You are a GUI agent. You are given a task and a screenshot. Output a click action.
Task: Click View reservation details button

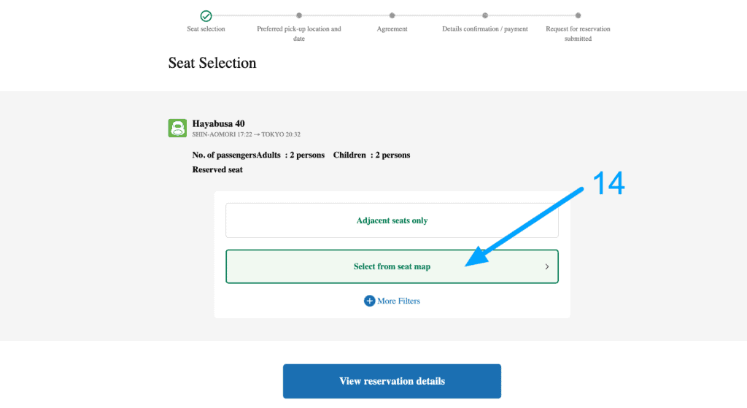pos(392,381)
